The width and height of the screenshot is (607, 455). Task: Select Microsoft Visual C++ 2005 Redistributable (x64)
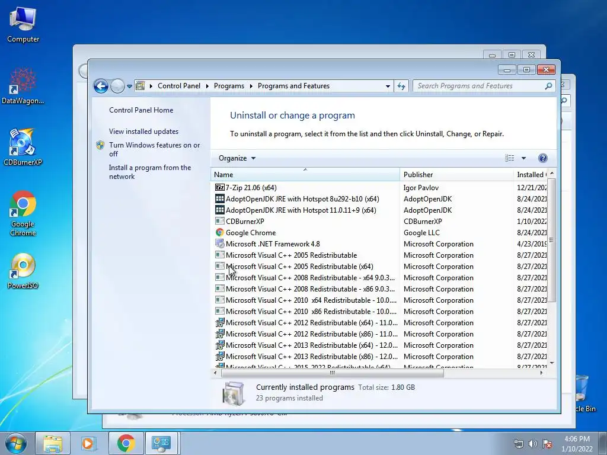[299, 267]
